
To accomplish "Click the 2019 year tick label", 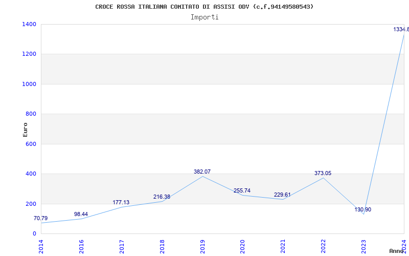I will [202, 246].
